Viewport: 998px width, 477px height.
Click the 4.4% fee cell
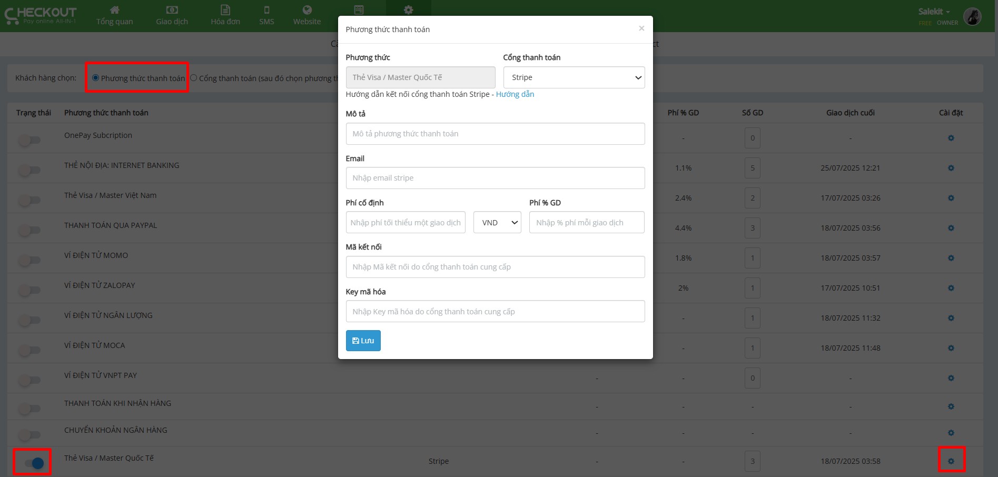[x=683, y=228]
